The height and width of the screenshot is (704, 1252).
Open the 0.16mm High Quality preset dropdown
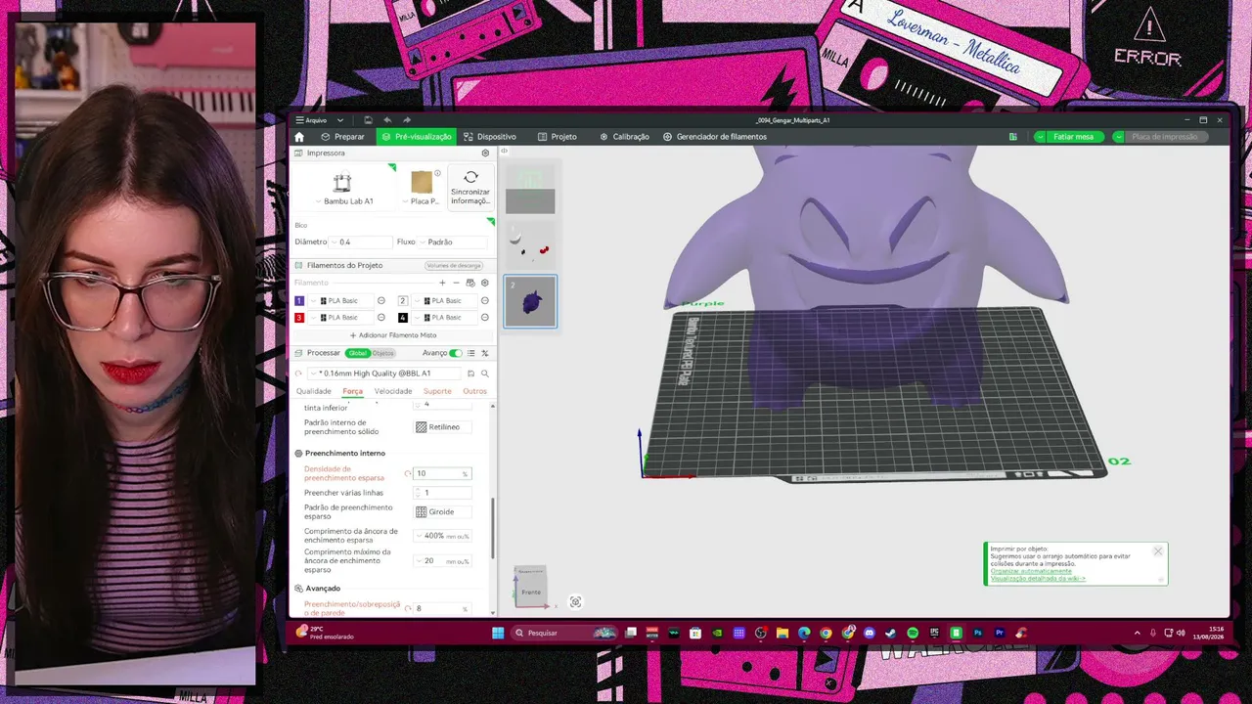384,374
